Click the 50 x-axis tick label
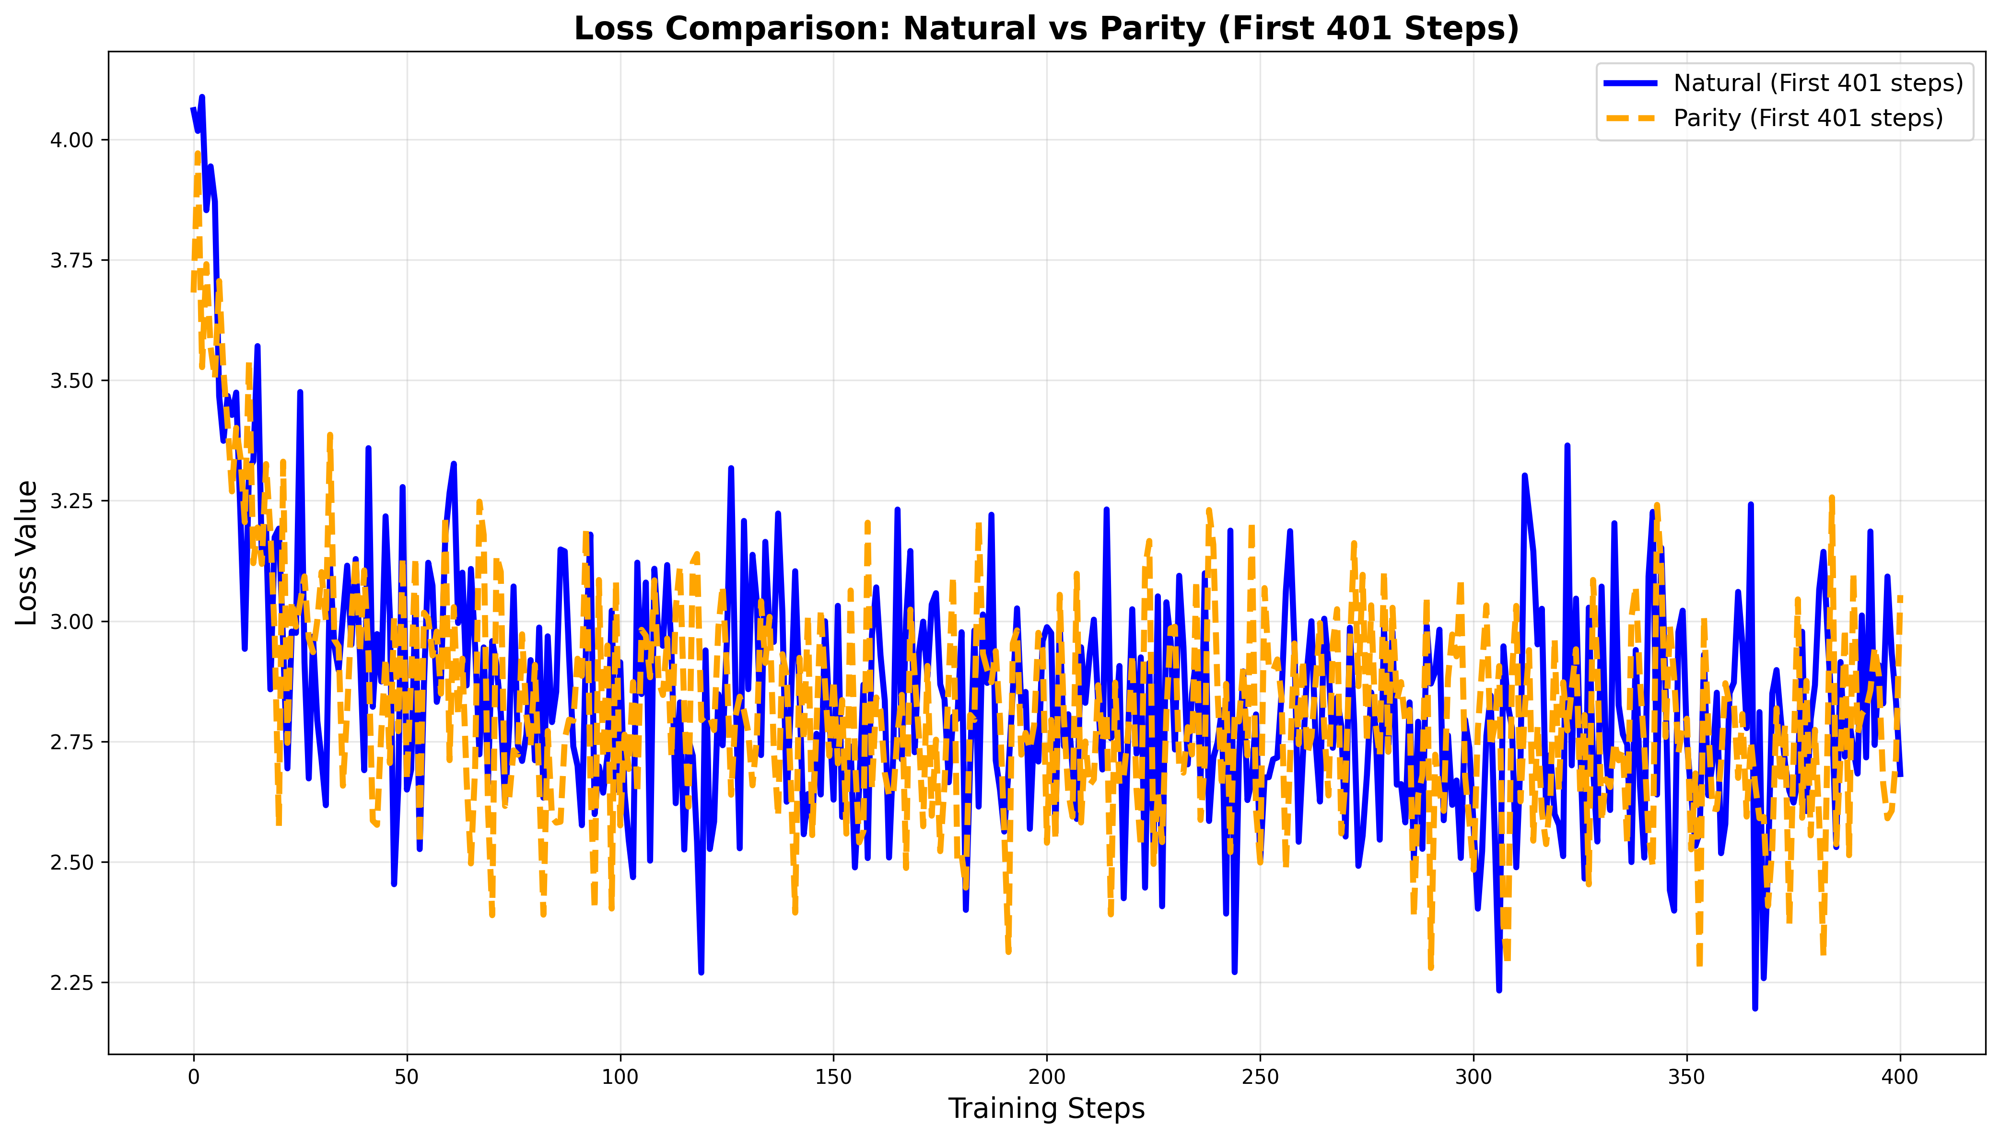 coord(407,1077)
